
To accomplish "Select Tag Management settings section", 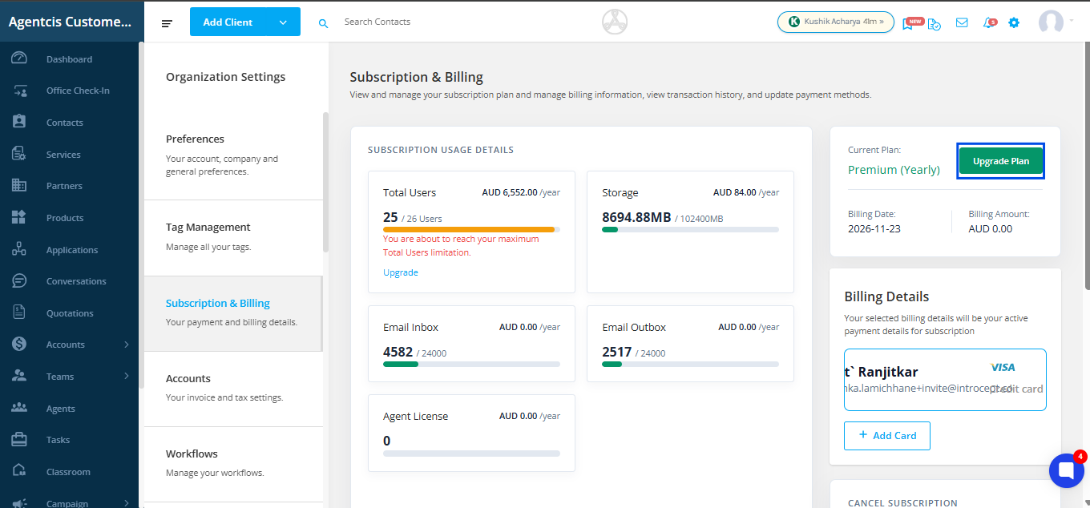I will [x=232, y=236].
